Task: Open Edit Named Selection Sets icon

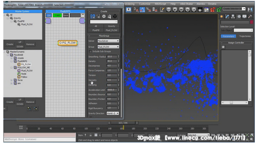Action: coord(162,10)
